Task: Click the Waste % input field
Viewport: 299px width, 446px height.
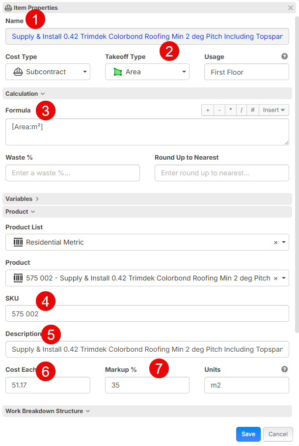Action: pyautogui.click(x=73, y=173)
